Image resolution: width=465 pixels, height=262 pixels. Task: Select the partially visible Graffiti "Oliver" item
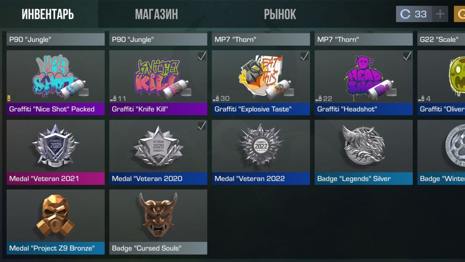[x=441, y=83]
